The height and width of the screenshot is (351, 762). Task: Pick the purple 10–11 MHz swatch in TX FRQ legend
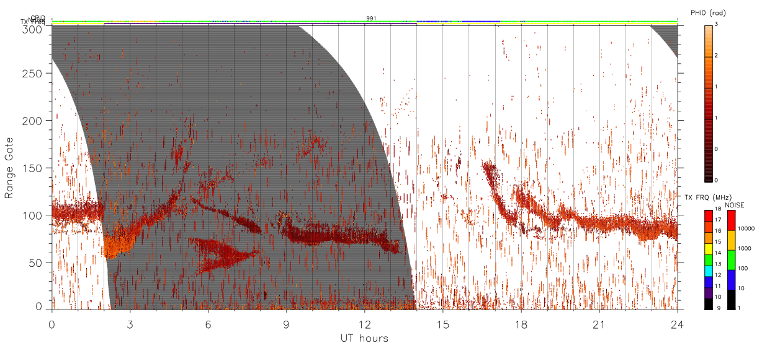coord(709,293)
